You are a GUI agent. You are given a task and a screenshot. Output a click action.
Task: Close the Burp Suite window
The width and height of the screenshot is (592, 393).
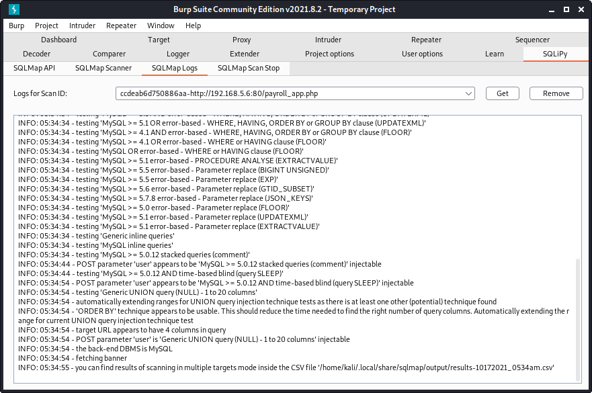tap(581, 9)
